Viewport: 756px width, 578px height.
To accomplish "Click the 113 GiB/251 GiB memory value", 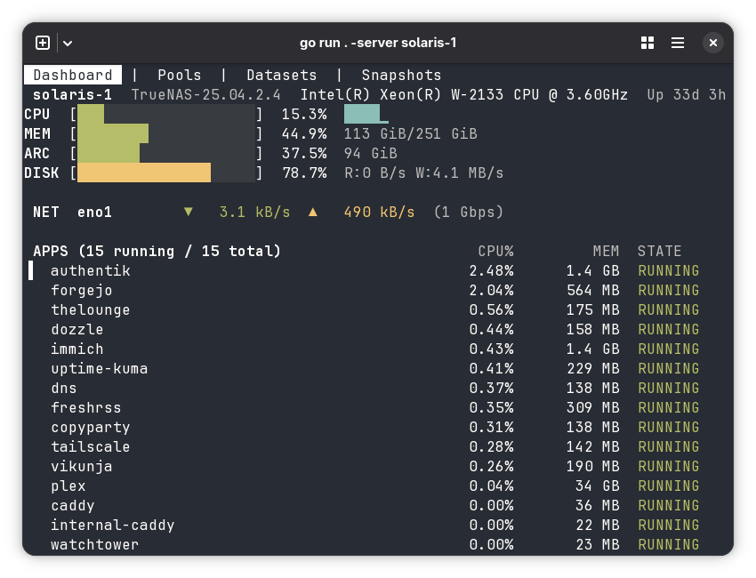I will coord(410,133).
